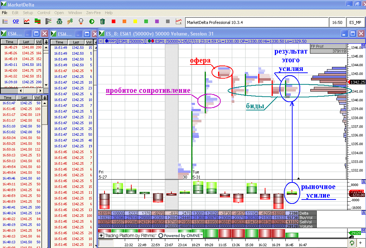Click the quote page list icon in toolbar
Viewport: 366px width, 248px height.
click(x=5, y=22)
